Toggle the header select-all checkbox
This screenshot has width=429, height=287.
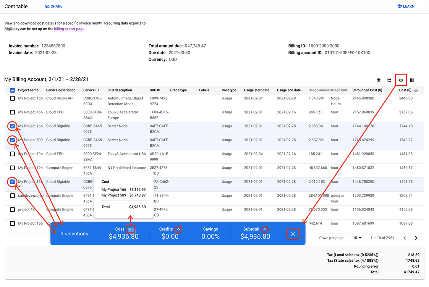click(12, 90)
